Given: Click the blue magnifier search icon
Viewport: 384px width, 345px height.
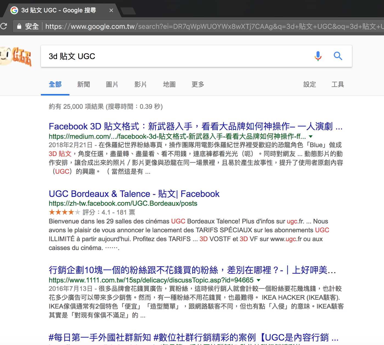Looking at the screenshot, I should [338, 56].
